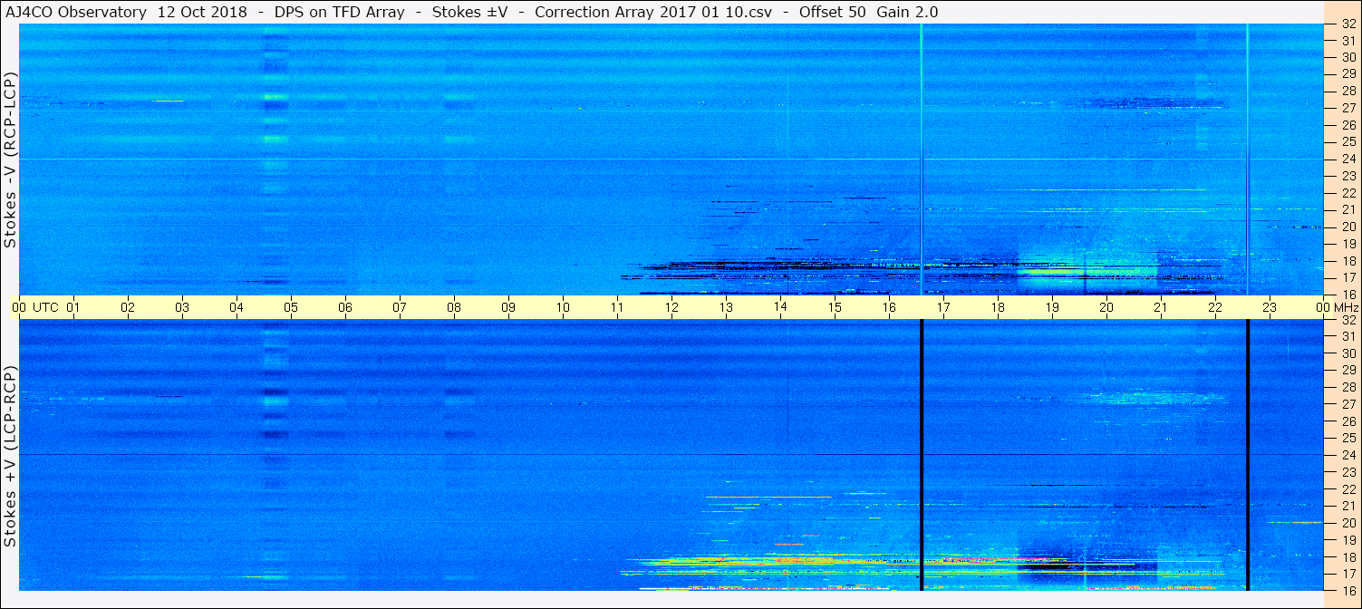Image resolution: width=1362 pixels, height=609 pixels.
Task: Click the 19 hour mark on the time axis
Action: 1052,307
